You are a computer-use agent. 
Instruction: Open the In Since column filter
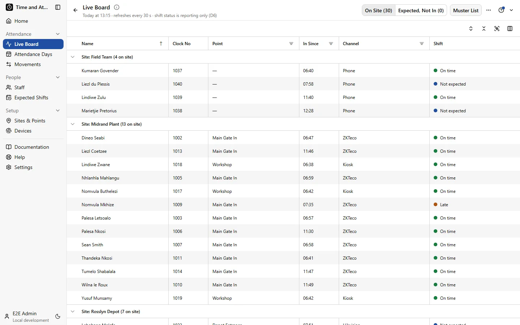[x=331, y=44]
